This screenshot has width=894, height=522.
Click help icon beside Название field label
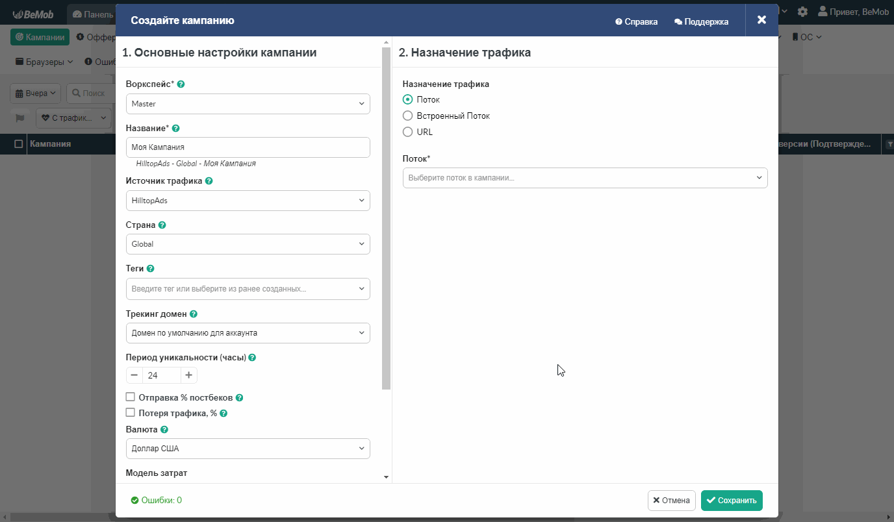pos(175,129)
